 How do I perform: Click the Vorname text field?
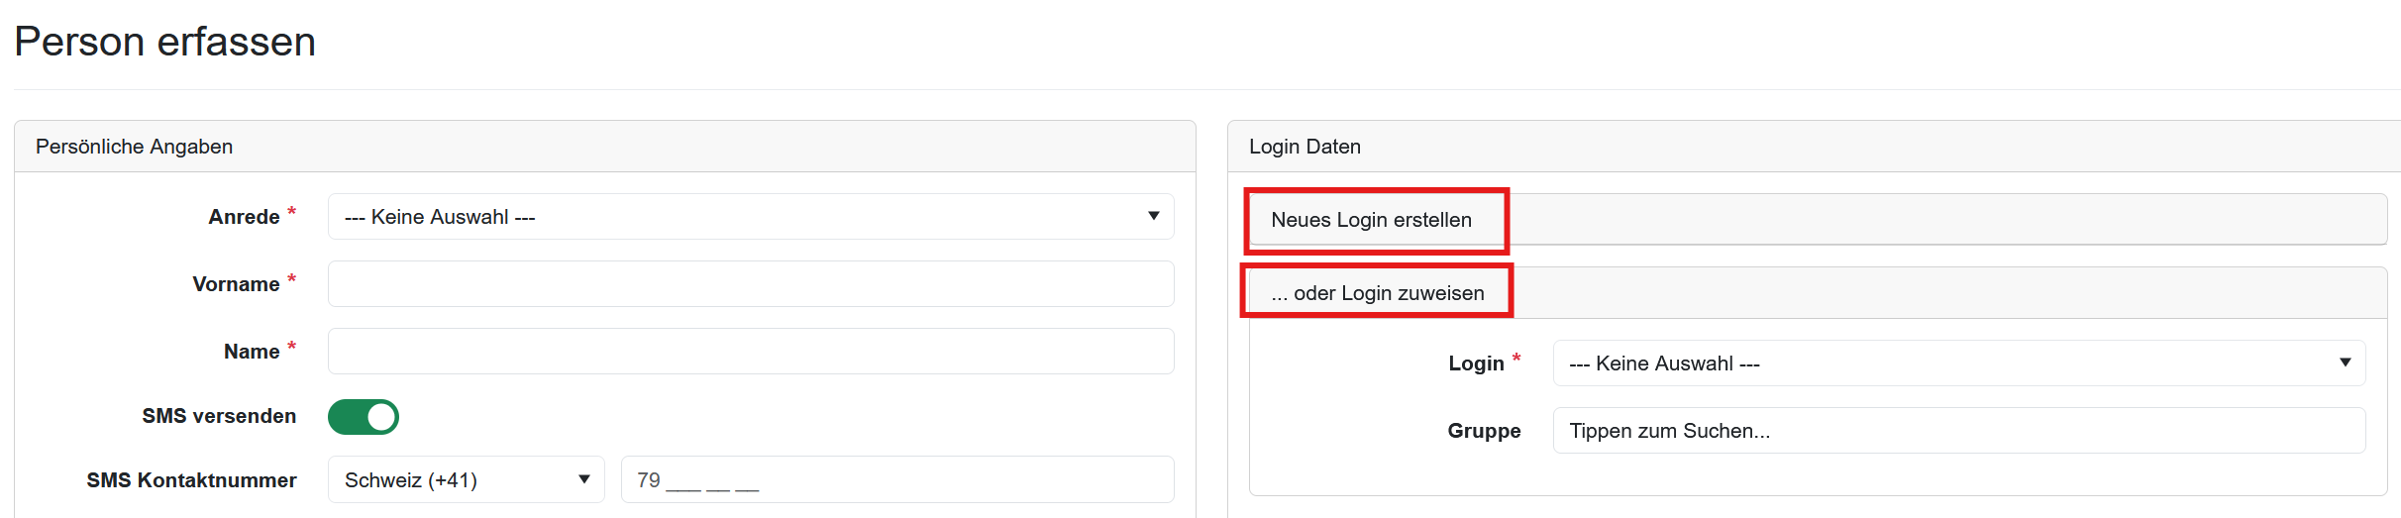(x=750, y=284)
